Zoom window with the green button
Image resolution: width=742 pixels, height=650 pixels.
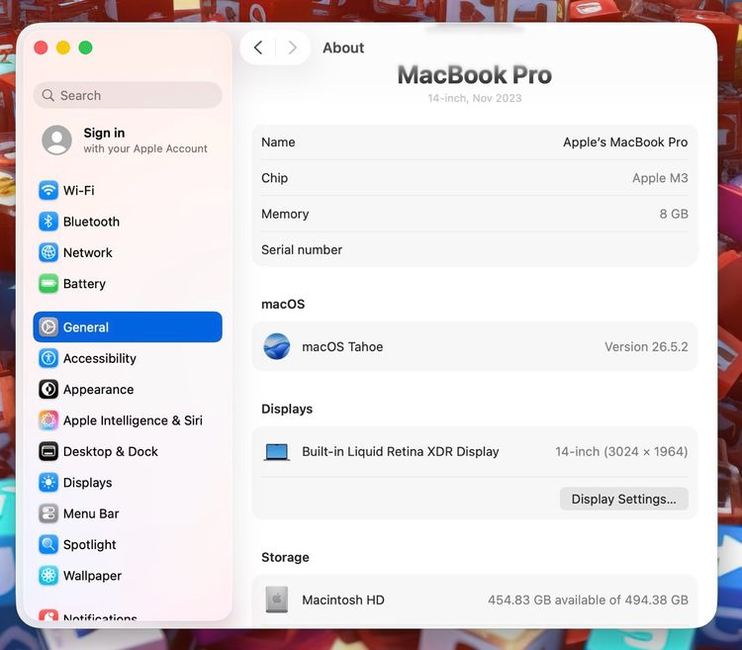pos(86,47)
